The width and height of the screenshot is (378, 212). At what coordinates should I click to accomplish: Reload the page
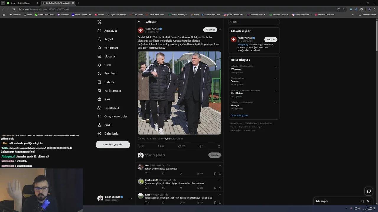(14, 9)
